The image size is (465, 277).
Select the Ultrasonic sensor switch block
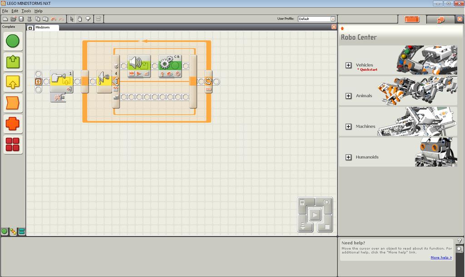point(104,82)
